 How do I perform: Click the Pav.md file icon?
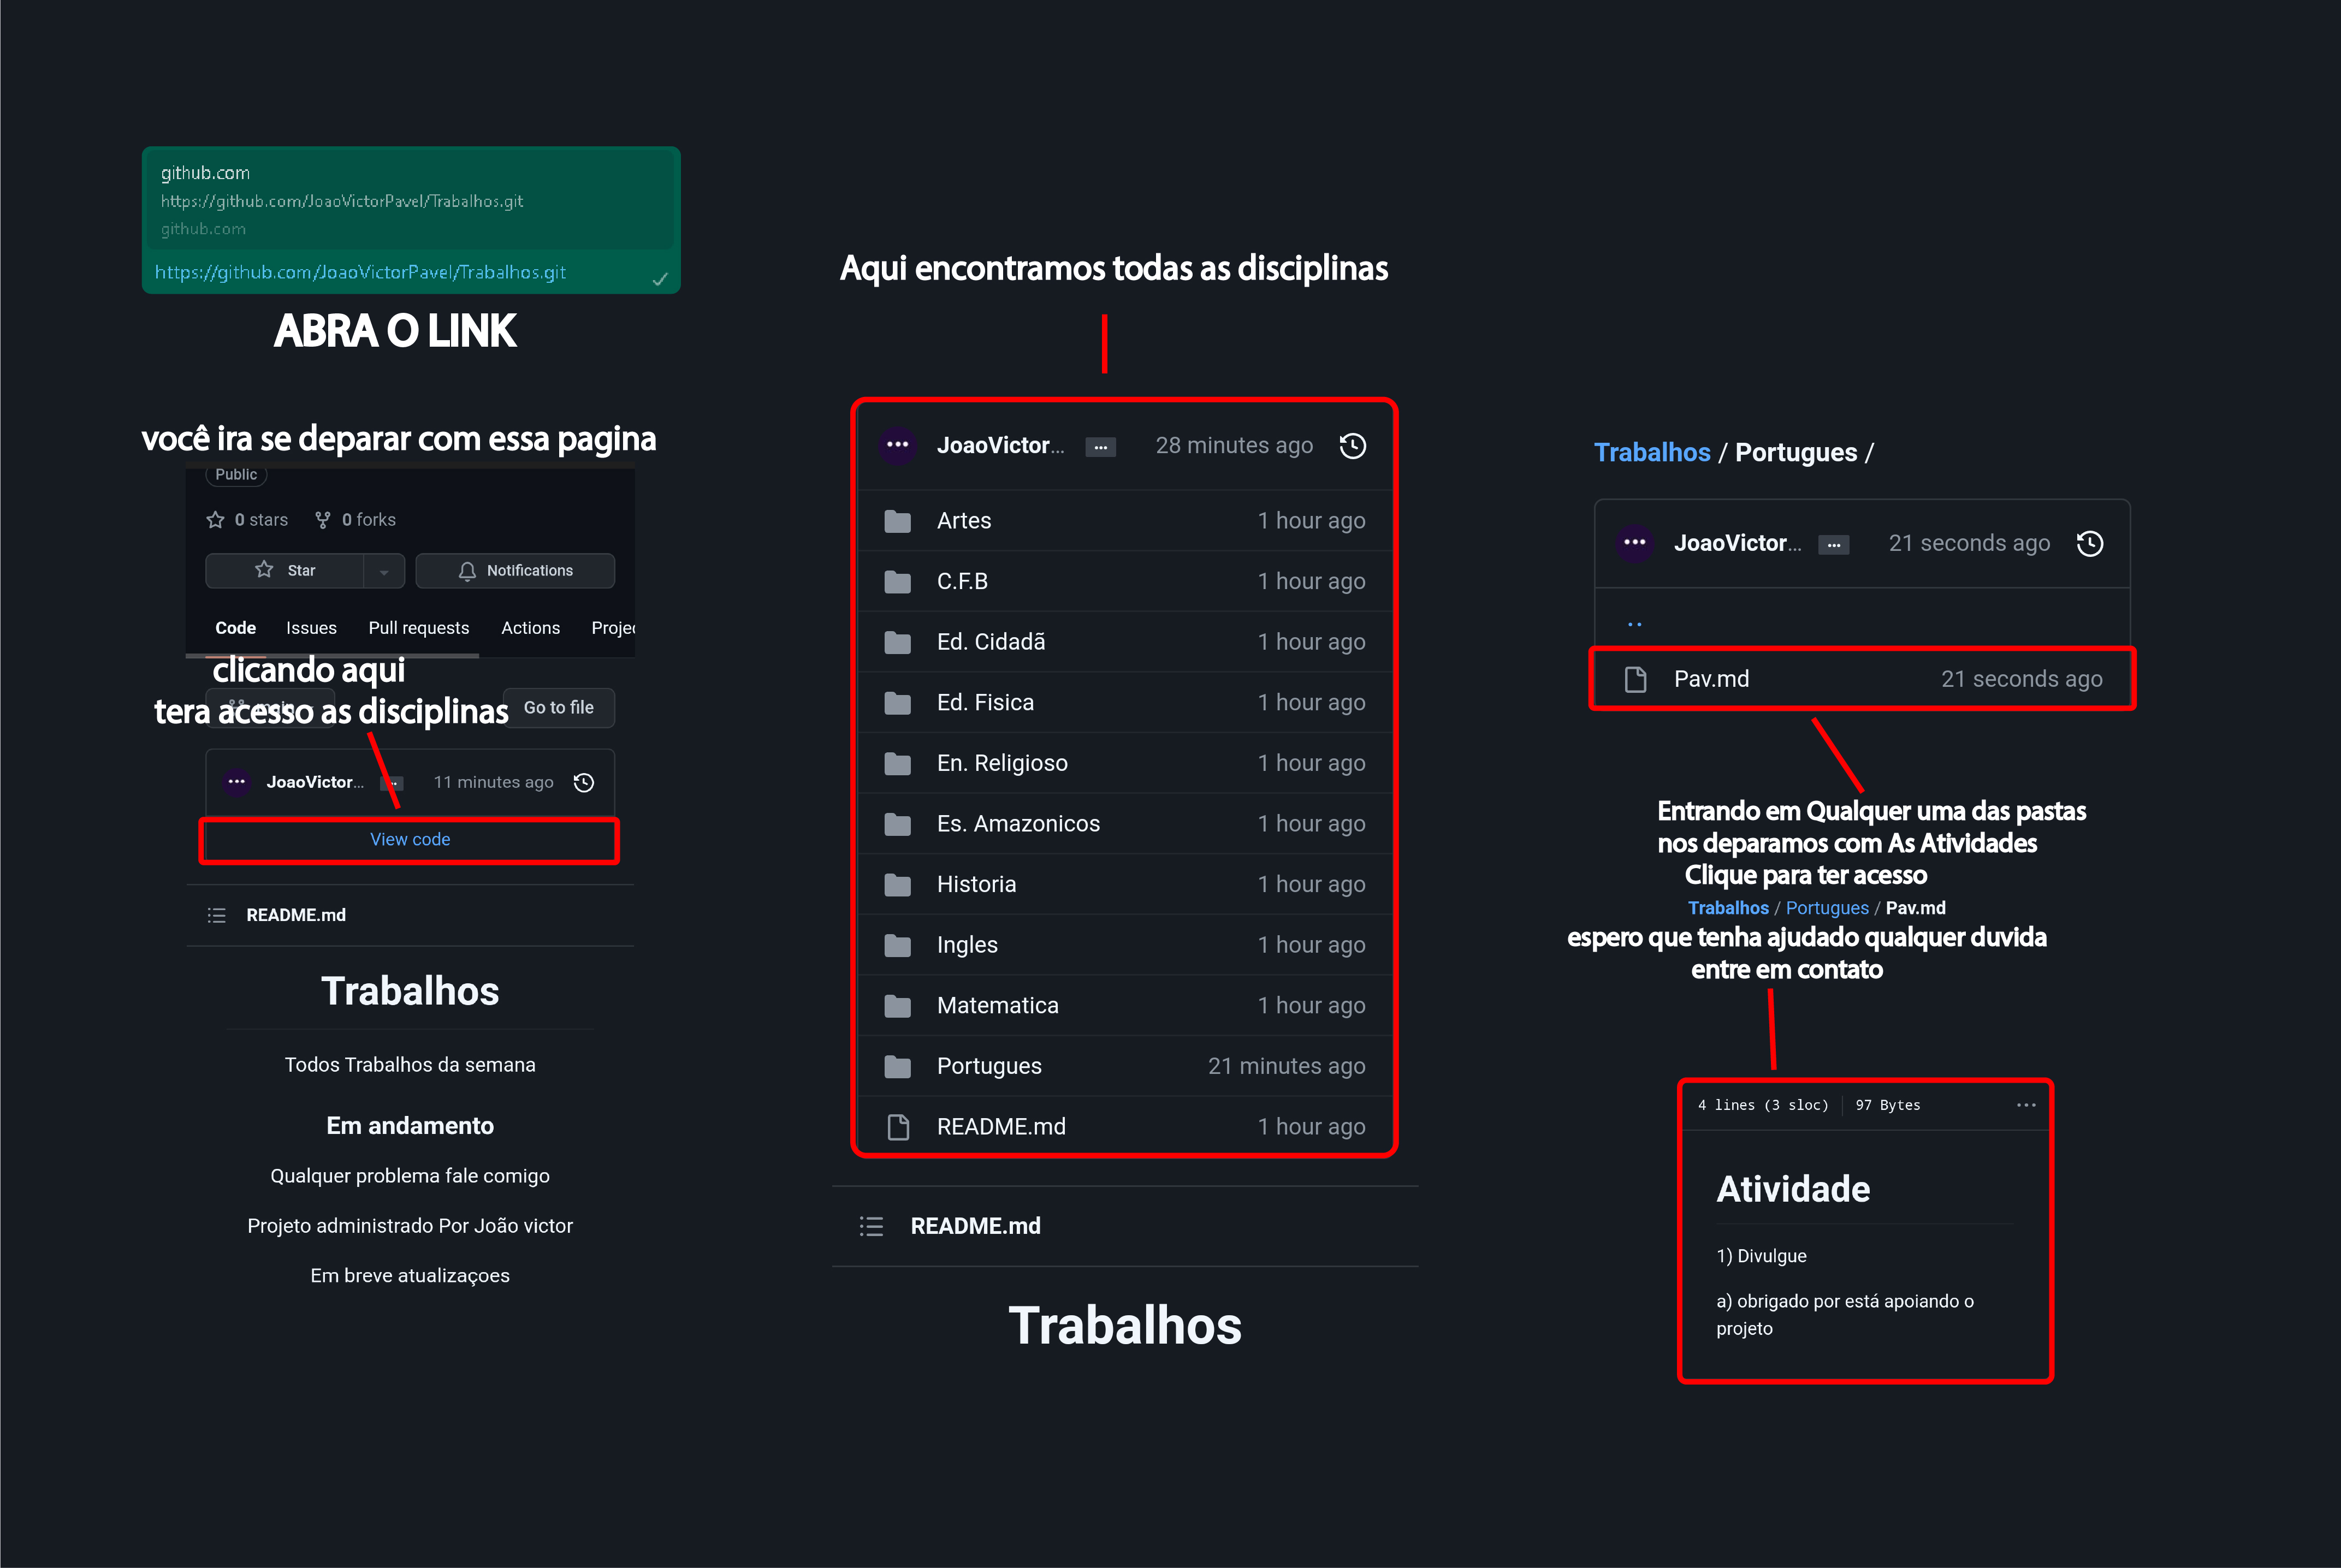(x=1636, y=678)
